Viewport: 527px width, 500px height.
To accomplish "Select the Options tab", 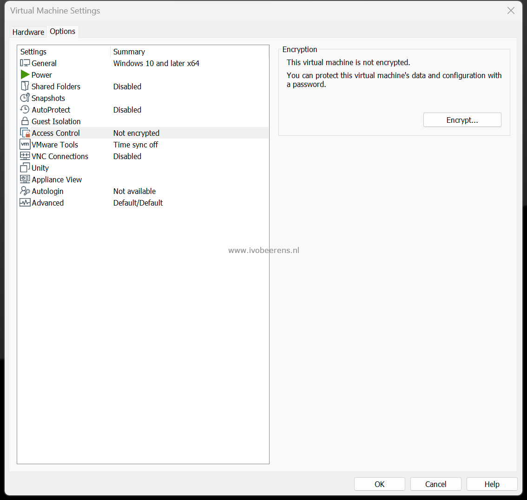I will (x=63, y=31).
